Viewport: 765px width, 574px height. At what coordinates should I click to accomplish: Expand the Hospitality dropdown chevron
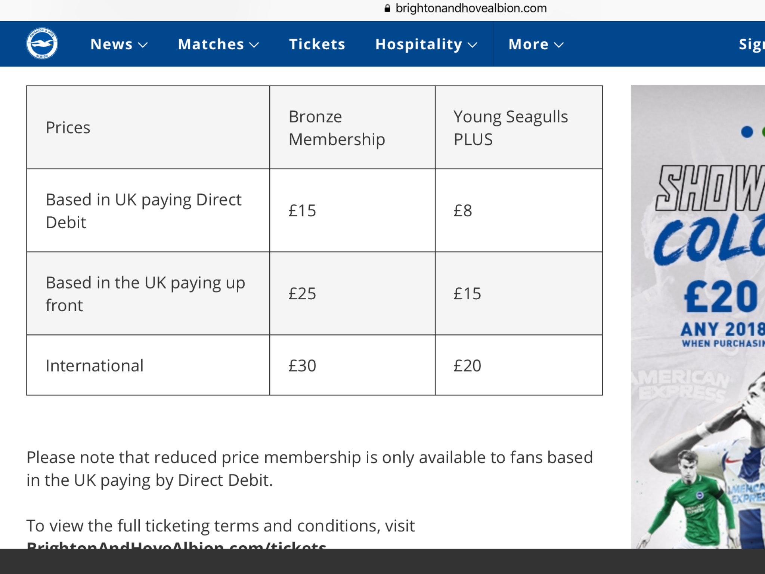[x=473, y=45]
